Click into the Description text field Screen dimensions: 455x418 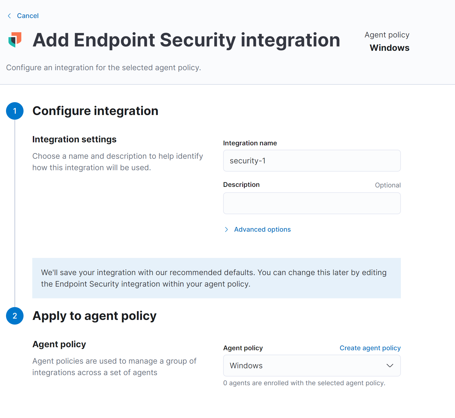pyautogui.click(x=312, y=203)
